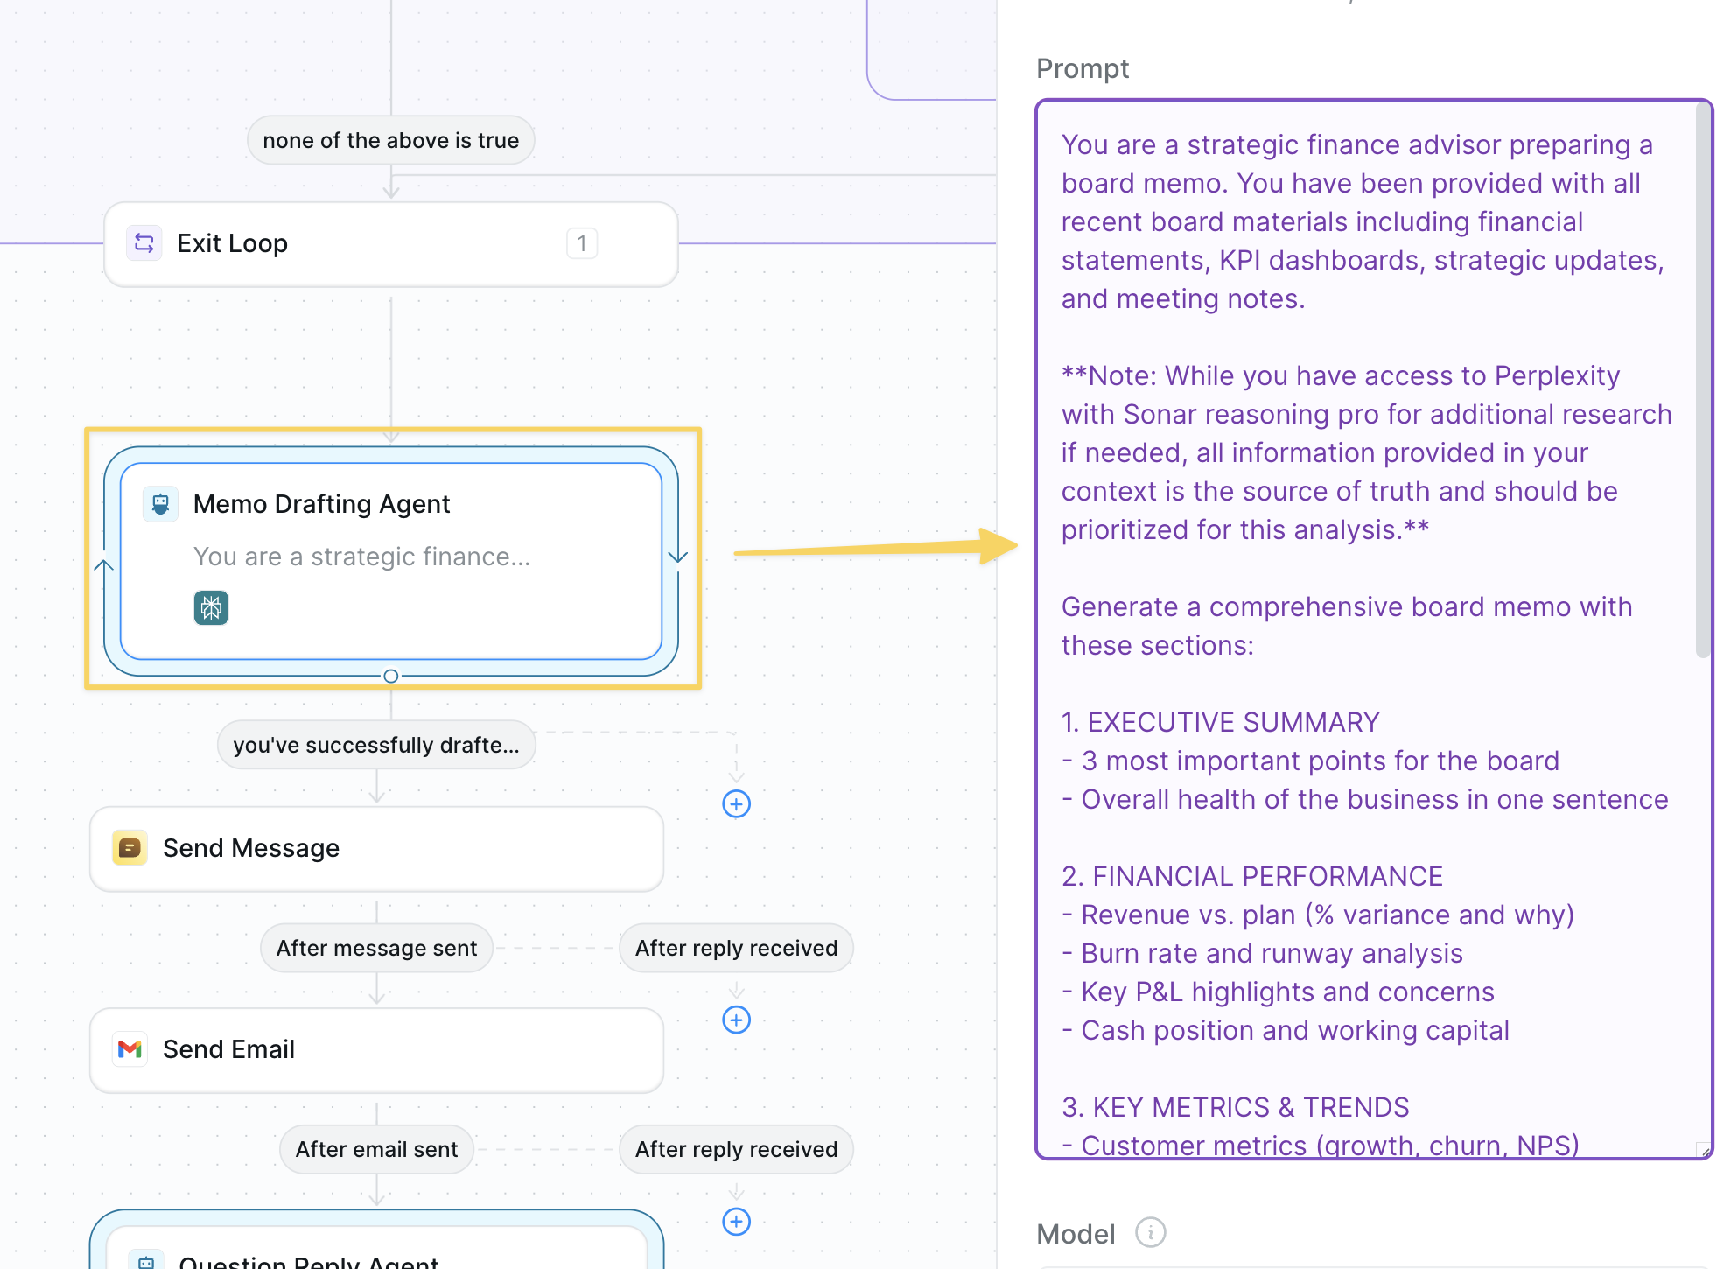Viewport: 1731px width, 1269px height.
Task: Click the down arrow on Memo Drafting Agent
Action: (x=678, y=557)
